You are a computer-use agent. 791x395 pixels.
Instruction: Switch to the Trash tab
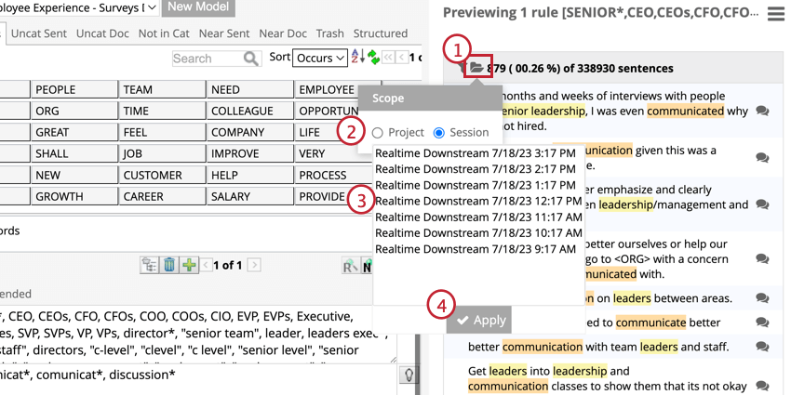(x=329, y=33)
